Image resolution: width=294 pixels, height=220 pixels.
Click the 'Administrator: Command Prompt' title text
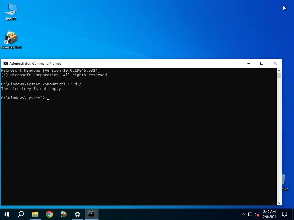35,63
